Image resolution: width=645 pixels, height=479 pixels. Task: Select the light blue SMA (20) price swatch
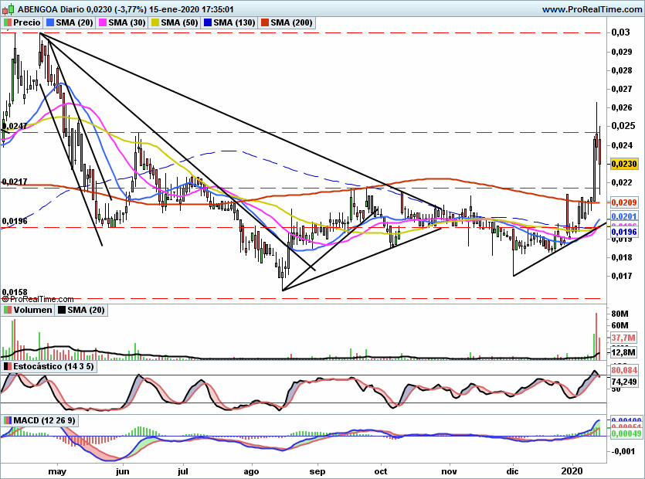tap(50, 22)
